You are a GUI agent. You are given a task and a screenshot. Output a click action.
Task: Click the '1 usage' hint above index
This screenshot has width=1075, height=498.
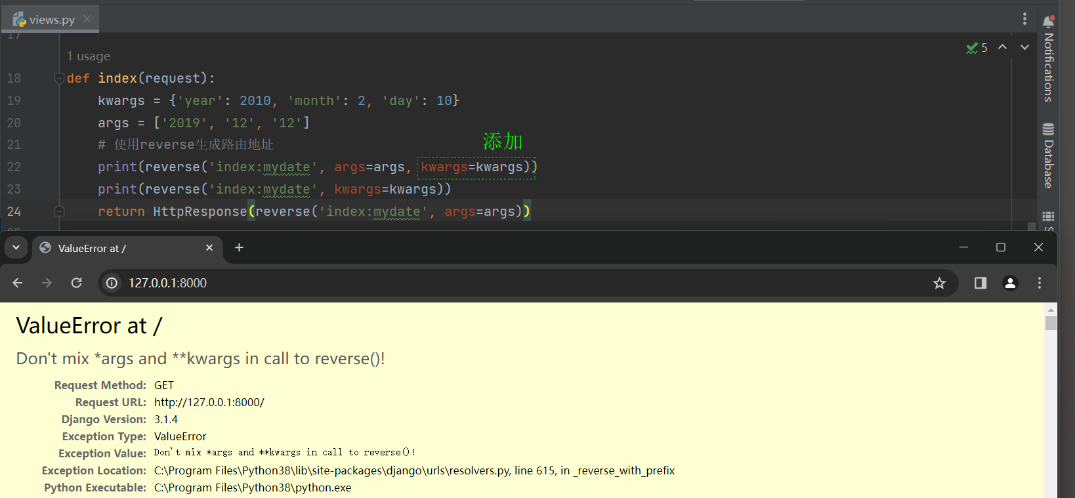(88, 56)
